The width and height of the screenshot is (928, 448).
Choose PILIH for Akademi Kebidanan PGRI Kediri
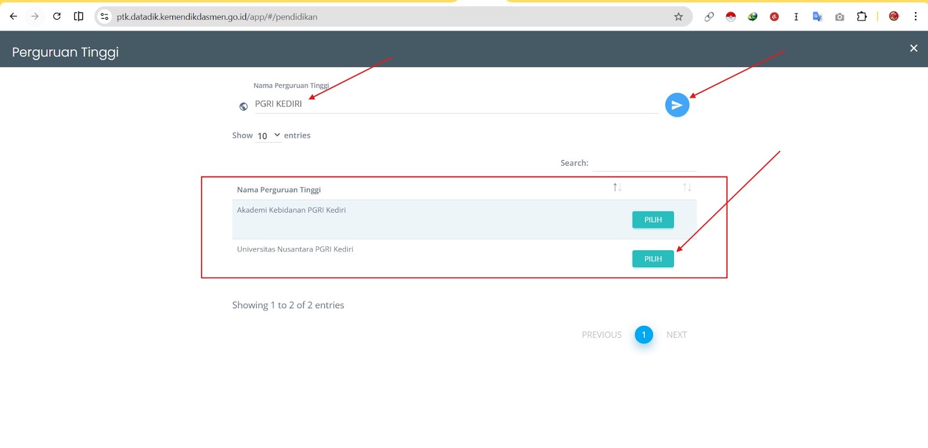[653, 220]
